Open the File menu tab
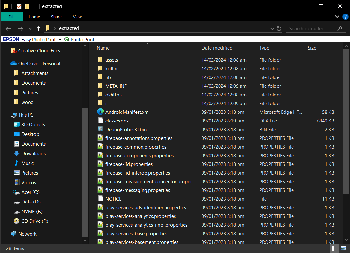The width and height of the screenshot is (350, 253). 12,17
